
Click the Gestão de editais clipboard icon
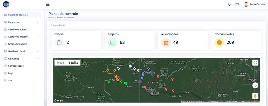pyautogui.click(x=5, y=30)
